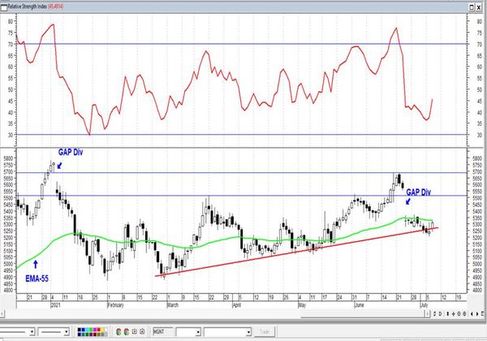Click the chart window menu icon beside Relative Strength Index
Image resolution: width=487 pixels, height=341 pixels.
[x=4, y=6]
